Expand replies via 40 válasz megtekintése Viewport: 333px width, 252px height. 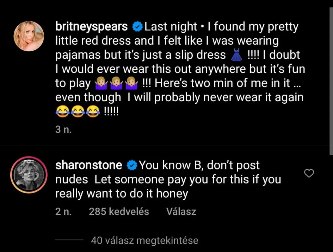(144, 240)
